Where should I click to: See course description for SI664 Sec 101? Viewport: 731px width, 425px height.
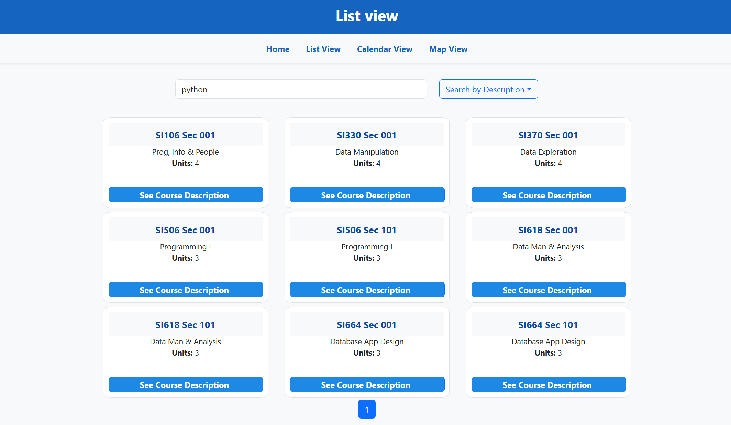tap(549, 384)
